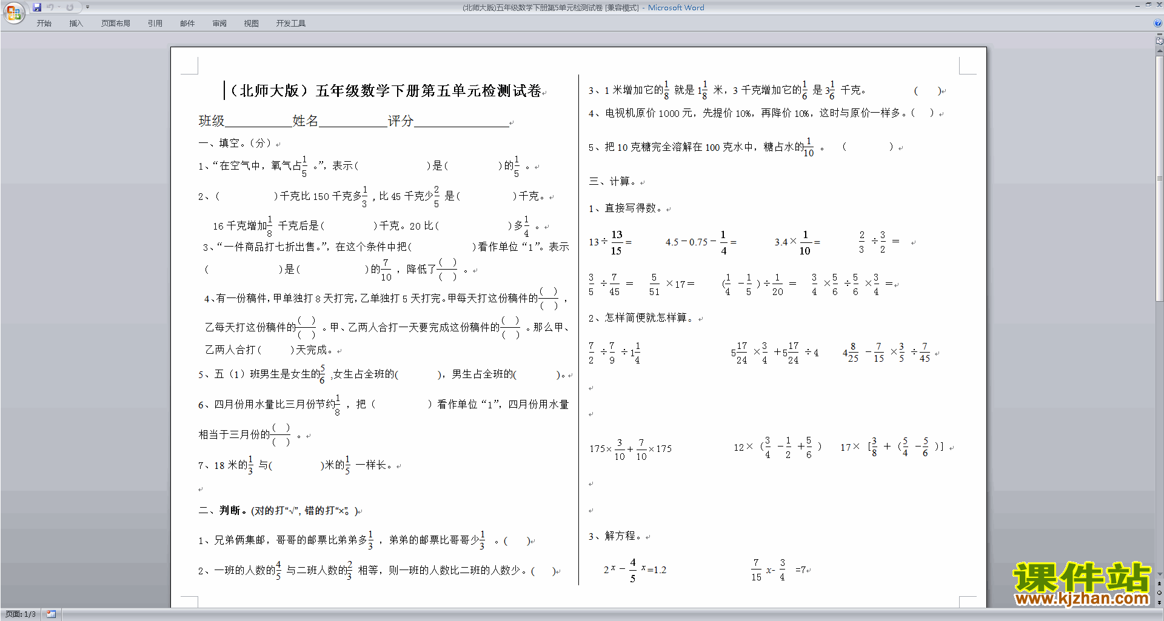Open the 邮件 ribbon tab
This screenshot has width=1164, height=621.
coord(187,24)
